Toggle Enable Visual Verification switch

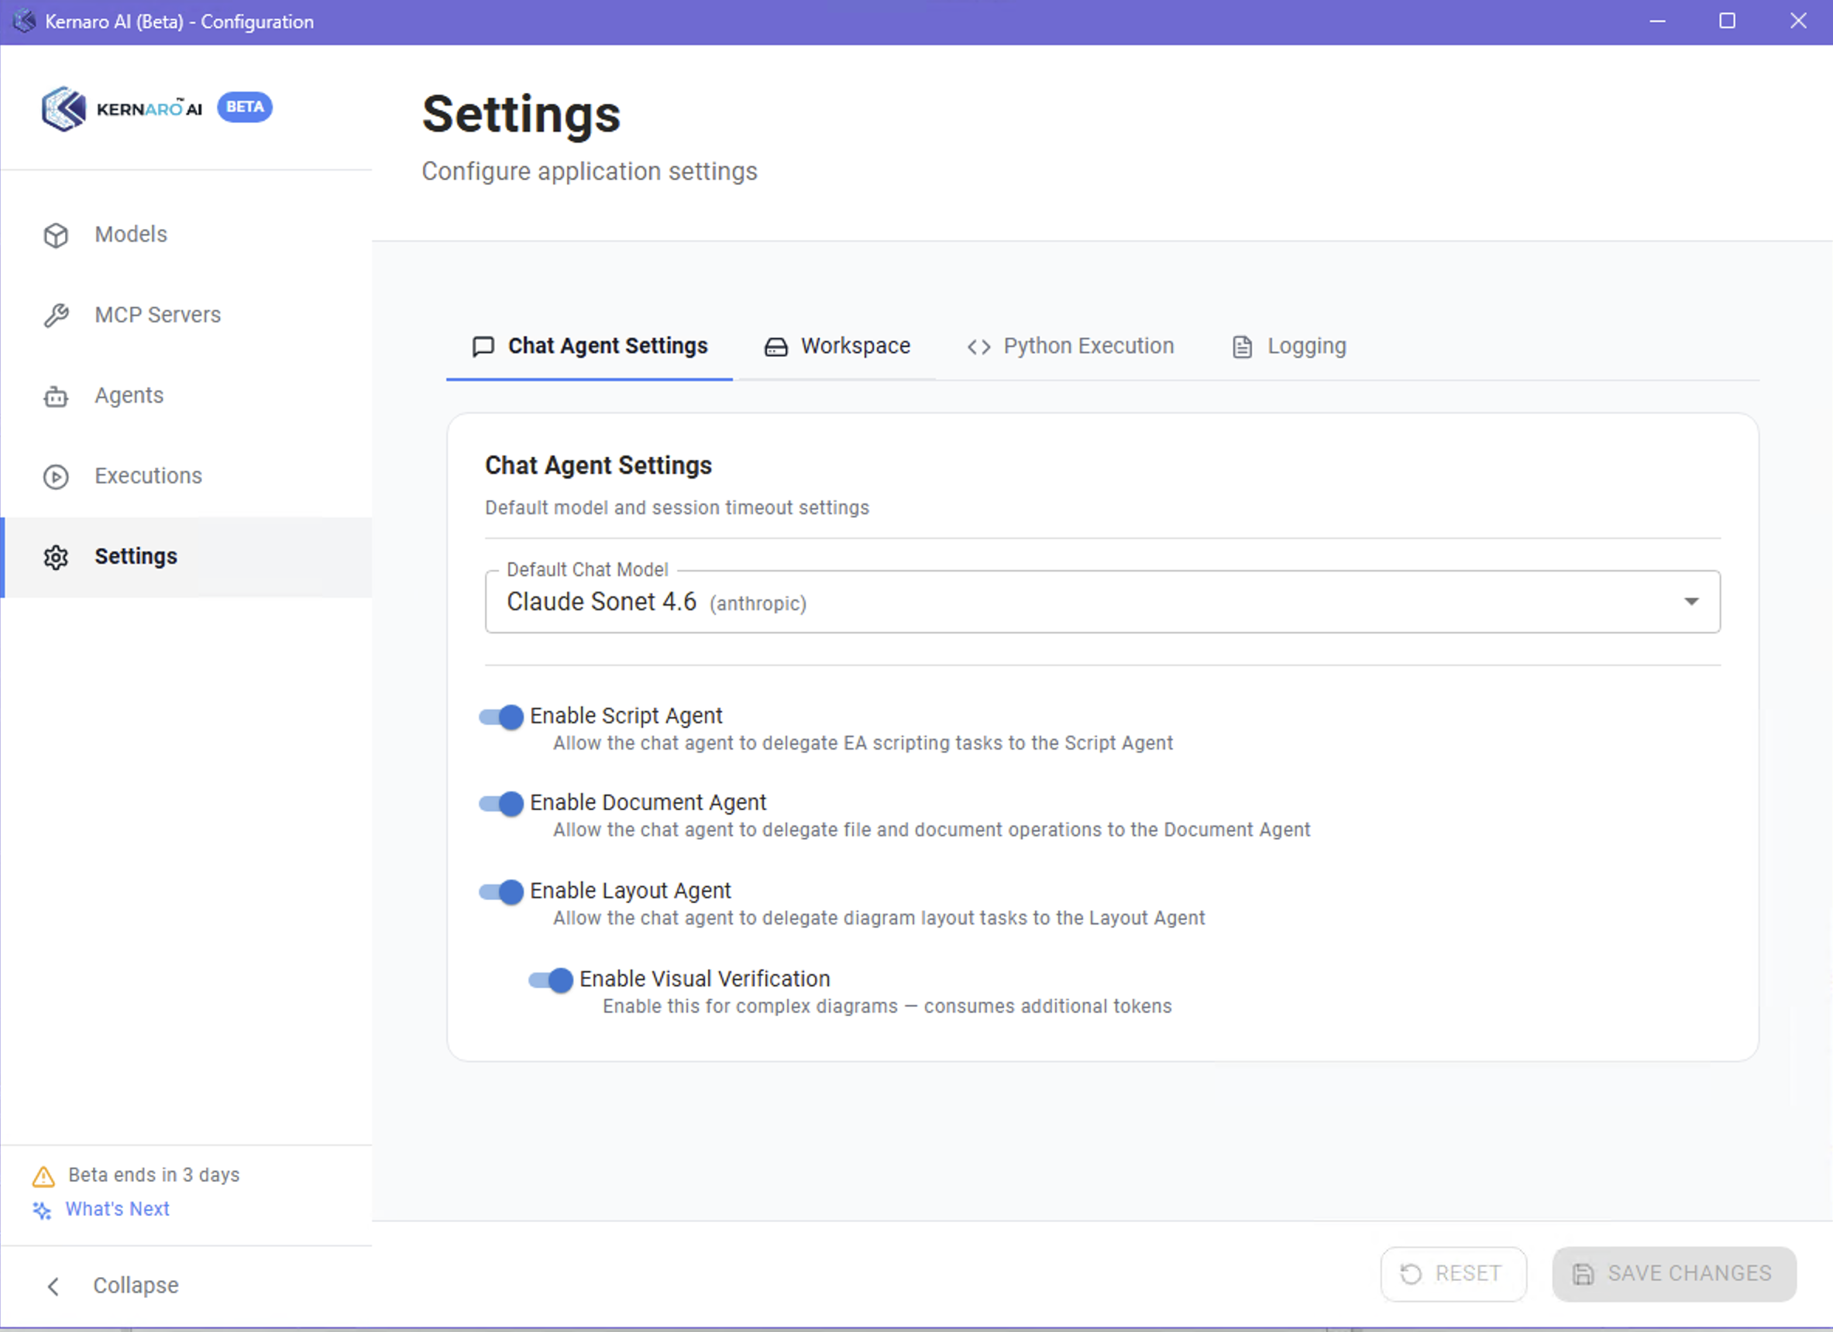pyautogui.click(x=550, y=980)
